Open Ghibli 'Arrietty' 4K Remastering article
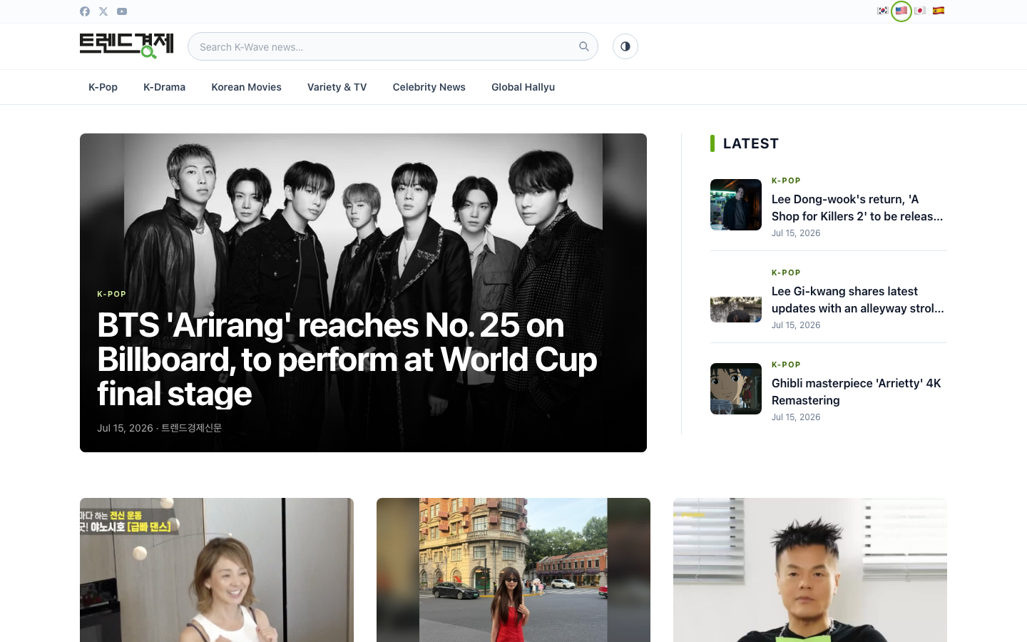1027x642 pixels. pyautogui.click(x=856, y=392)
